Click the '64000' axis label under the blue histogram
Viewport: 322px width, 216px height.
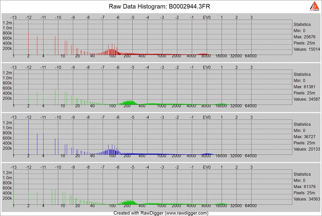click(x=251, y=156)
